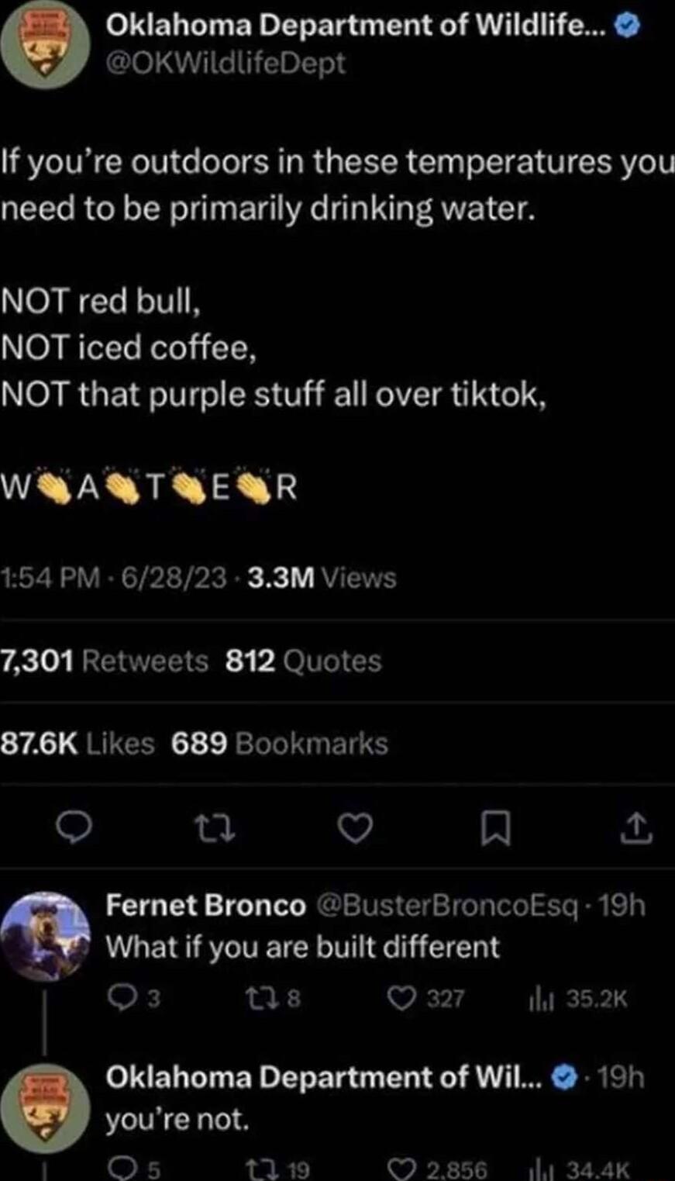Reply to Fernet Bronco's comment
The image size is (675, 1181).
click(x=122, y=999)
